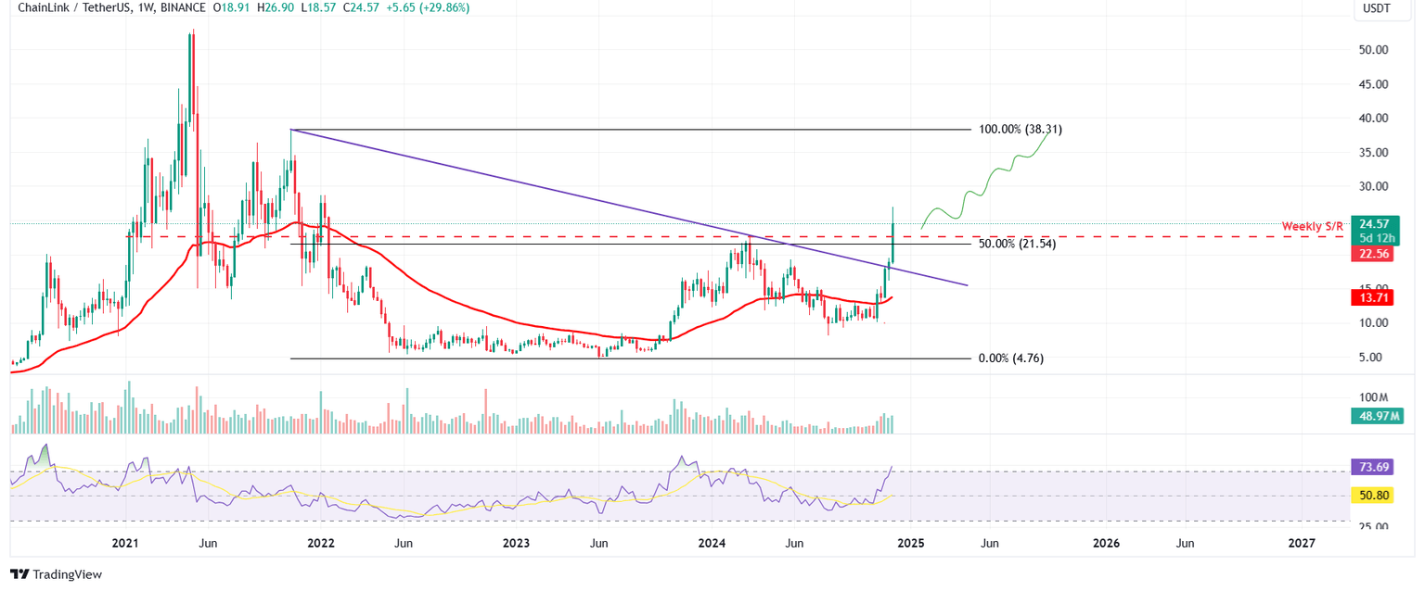Viewport: 1425px width, 591px height.
Task: Click the 24.57 current price label
Action: 1375,223
